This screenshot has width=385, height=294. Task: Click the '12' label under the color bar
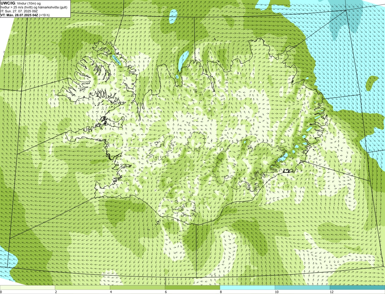(x=331, y=292)
